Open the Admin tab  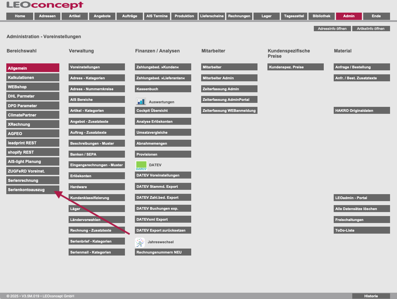click(x=349, y=16)
